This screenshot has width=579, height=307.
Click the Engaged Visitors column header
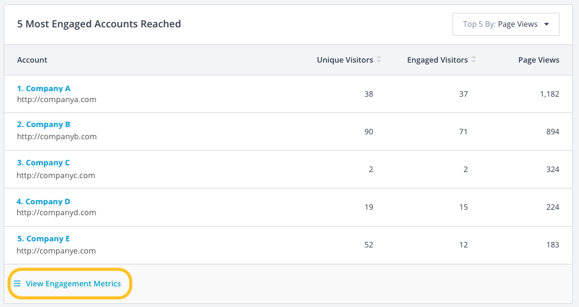(437, 60)
